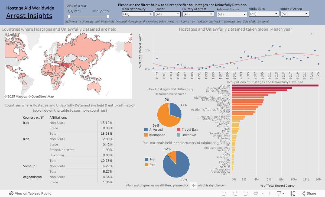The height and width of the screenshot is (197, 325).
Task: Click the Tableau Public logo icon
Action: (x=11, y=193)
